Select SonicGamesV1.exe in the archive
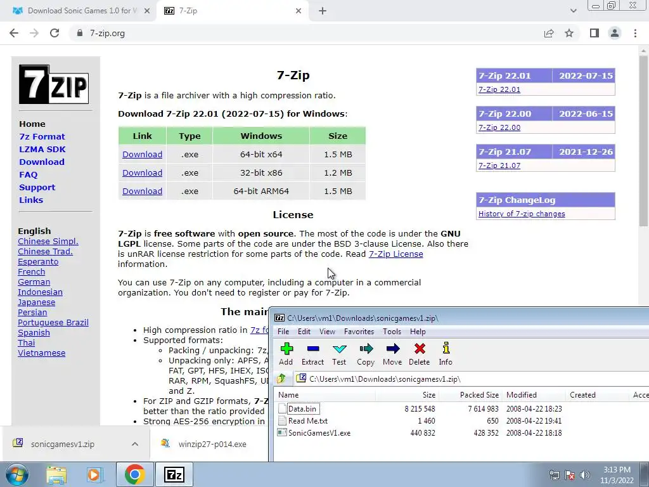Image resolution: width=649 pixels, height=487 pixels. (319, 432)
